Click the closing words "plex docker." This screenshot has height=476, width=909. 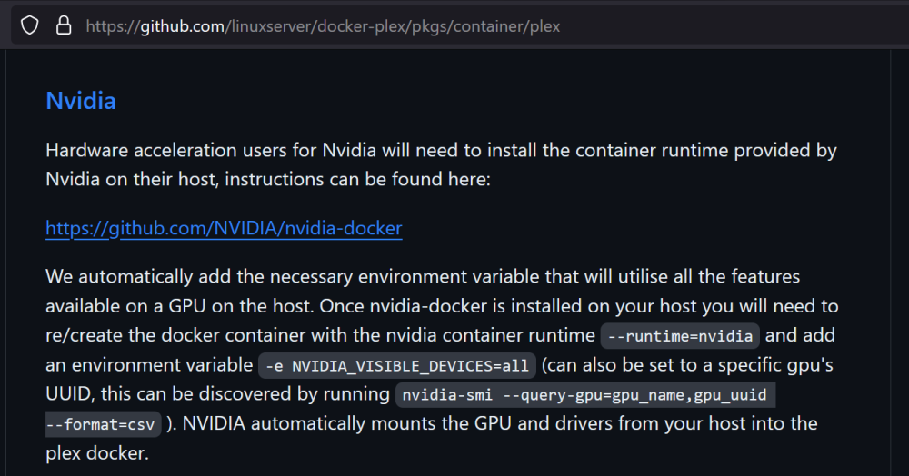coord(97,453)
